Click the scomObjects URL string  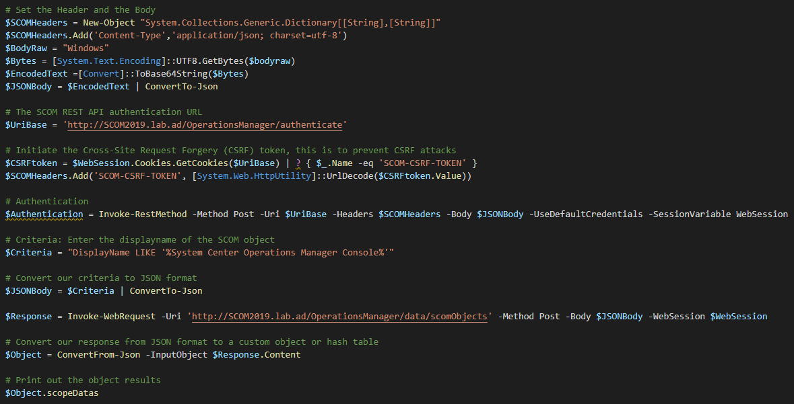(x=340, y=317)
